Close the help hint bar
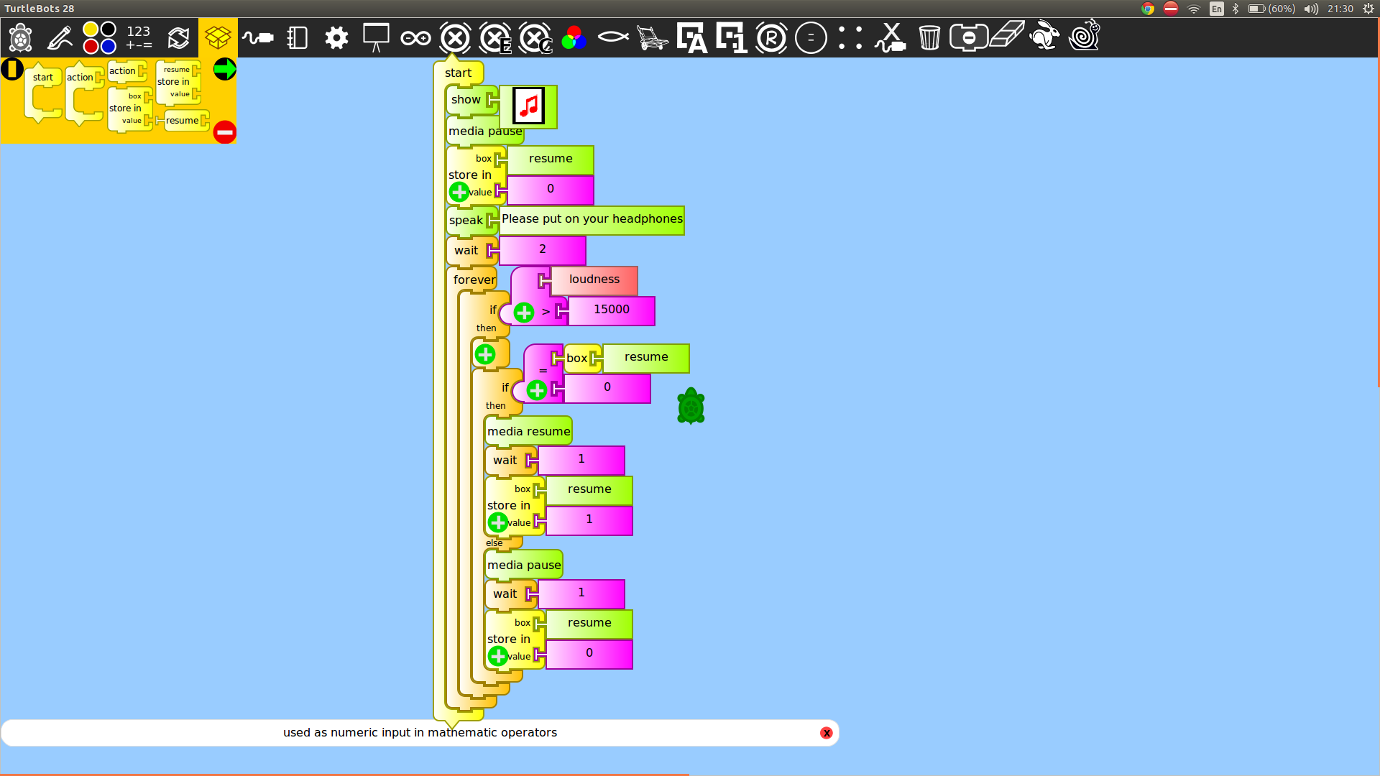This screenshot has width=1380, height=776. coord(827,733)
